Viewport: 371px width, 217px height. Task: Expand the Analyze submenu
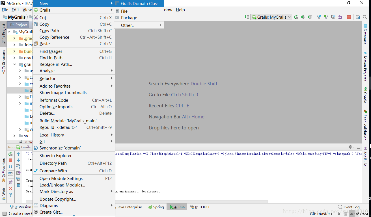point(74,71)
